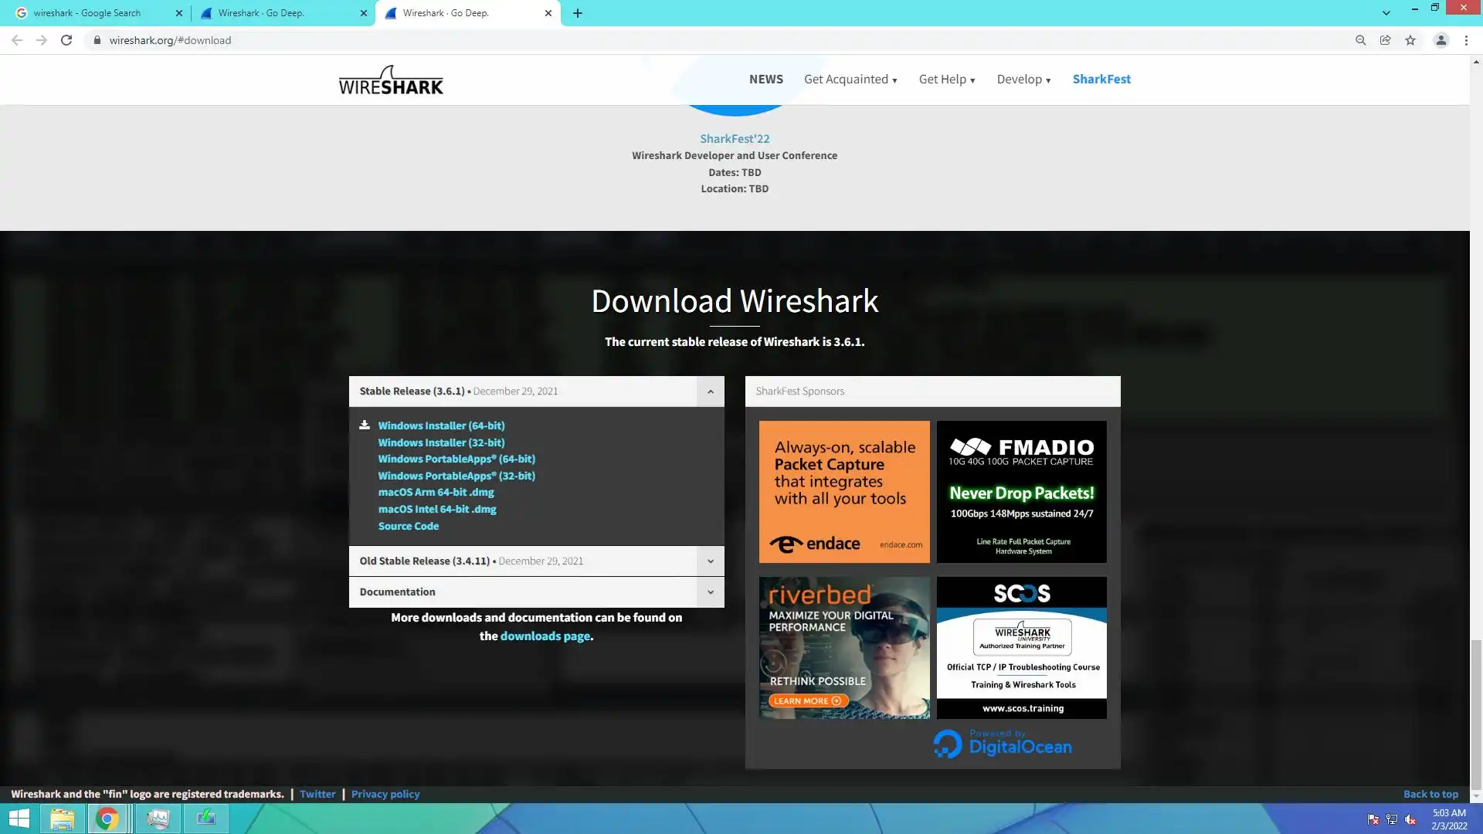The image size is (1483, 834).
Task: Collapse the Stable Release (3.6.1) section
Action: [710, 392]
